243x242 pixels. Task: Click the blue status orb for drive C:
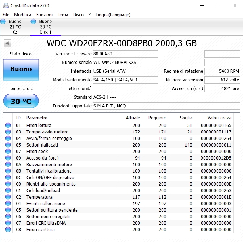3,21
